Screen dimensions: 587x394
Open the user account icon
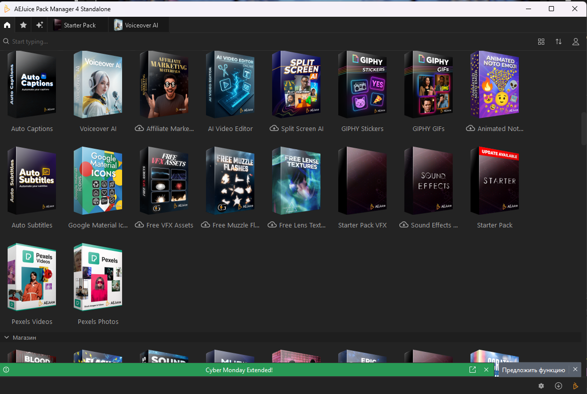[x=576, y=42]
